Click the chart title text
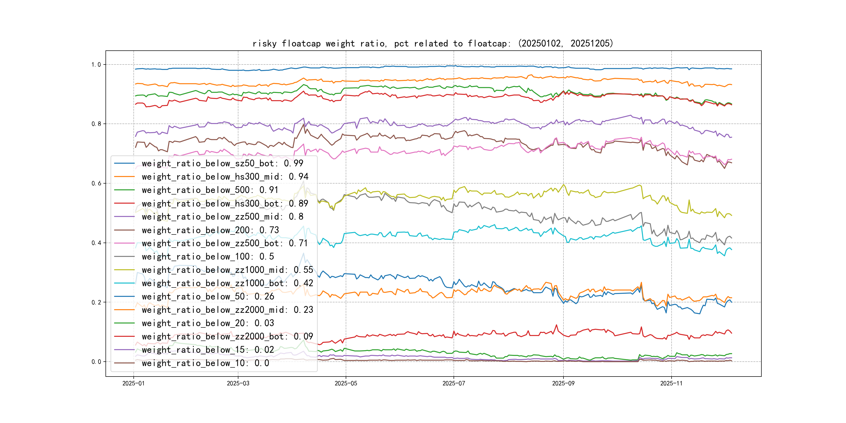The image size is (846, 423). [x=432, y=43]
